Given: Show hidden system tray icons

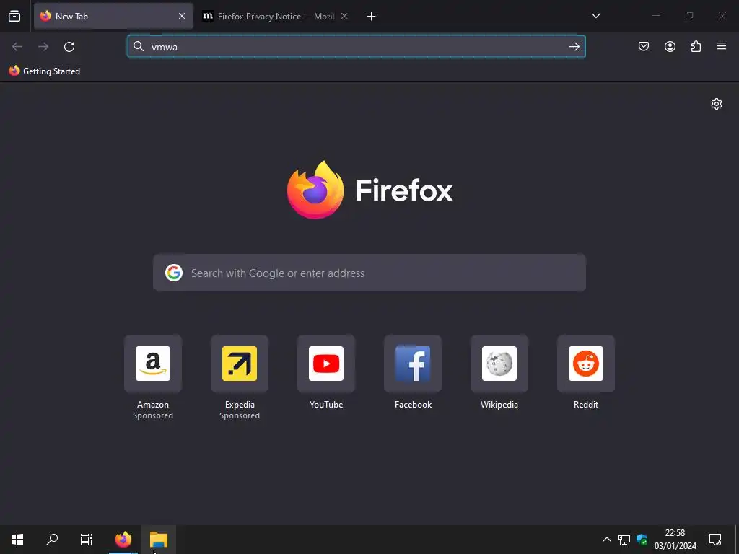Looking at the screenshot, I should (606, 540).
